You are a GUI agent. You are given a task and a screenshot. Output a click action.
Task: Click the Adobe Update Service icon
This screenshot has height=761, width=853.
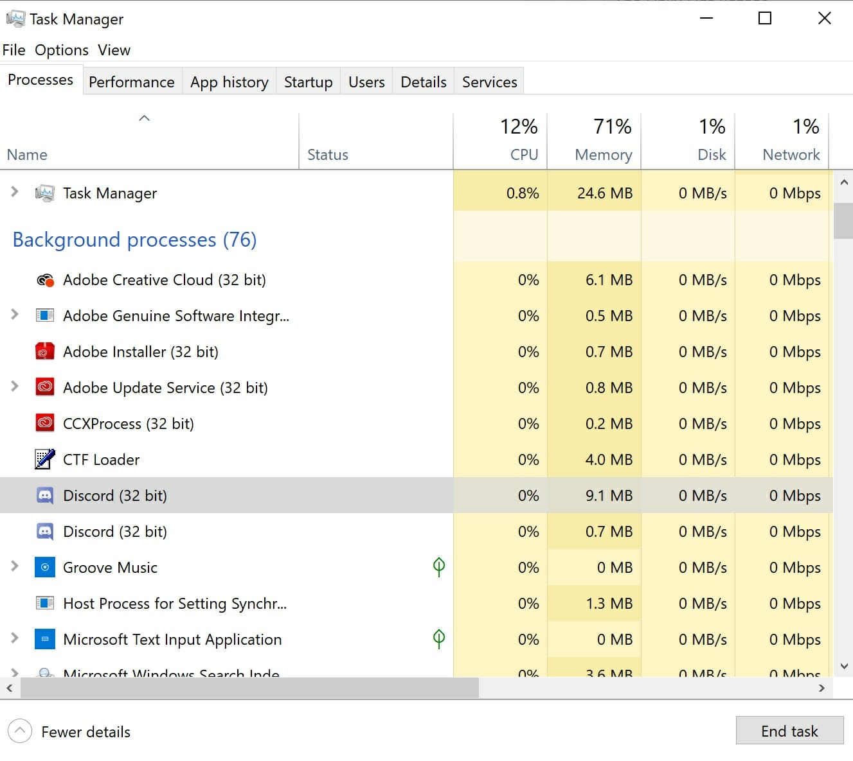45,387
